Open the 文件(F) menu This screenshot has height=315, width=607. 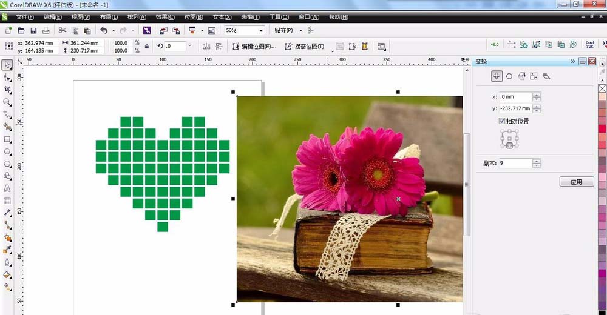tap(25, 17)
